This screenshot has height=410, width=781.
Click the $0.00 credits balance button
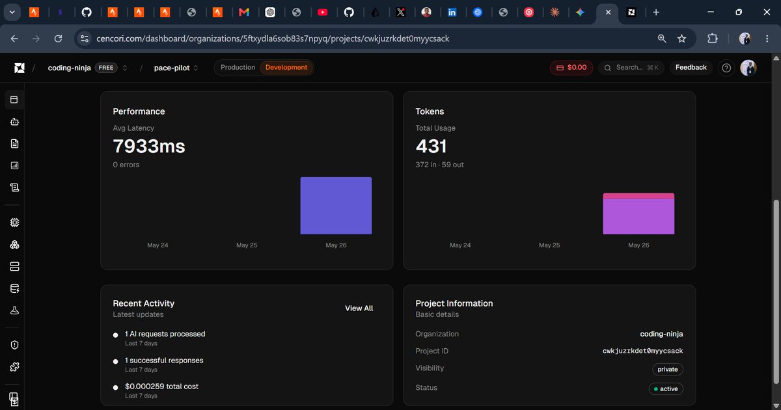[571, 68]
